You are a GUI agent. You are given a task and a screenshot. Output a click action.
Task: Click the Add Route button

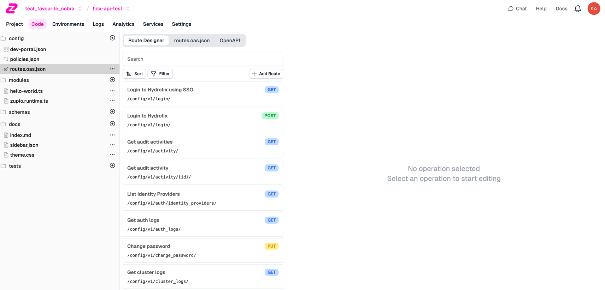(x=266, y=74)
